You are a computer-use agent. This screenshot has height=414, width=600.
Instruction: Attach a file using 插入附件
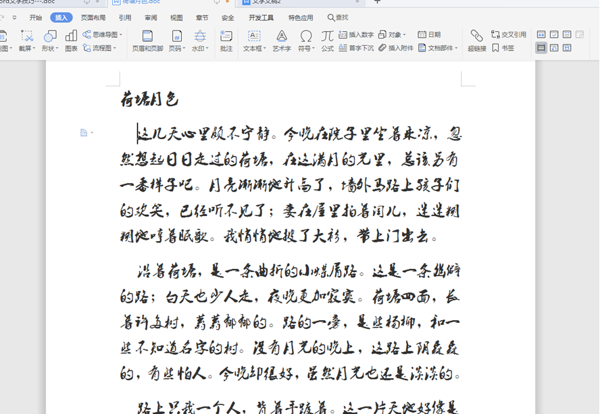pos(396,48)
